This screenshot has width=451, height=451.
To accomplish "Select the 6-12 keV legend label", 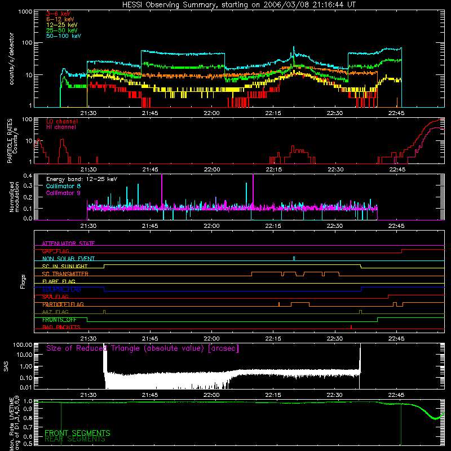I will [x=60, y=19].
